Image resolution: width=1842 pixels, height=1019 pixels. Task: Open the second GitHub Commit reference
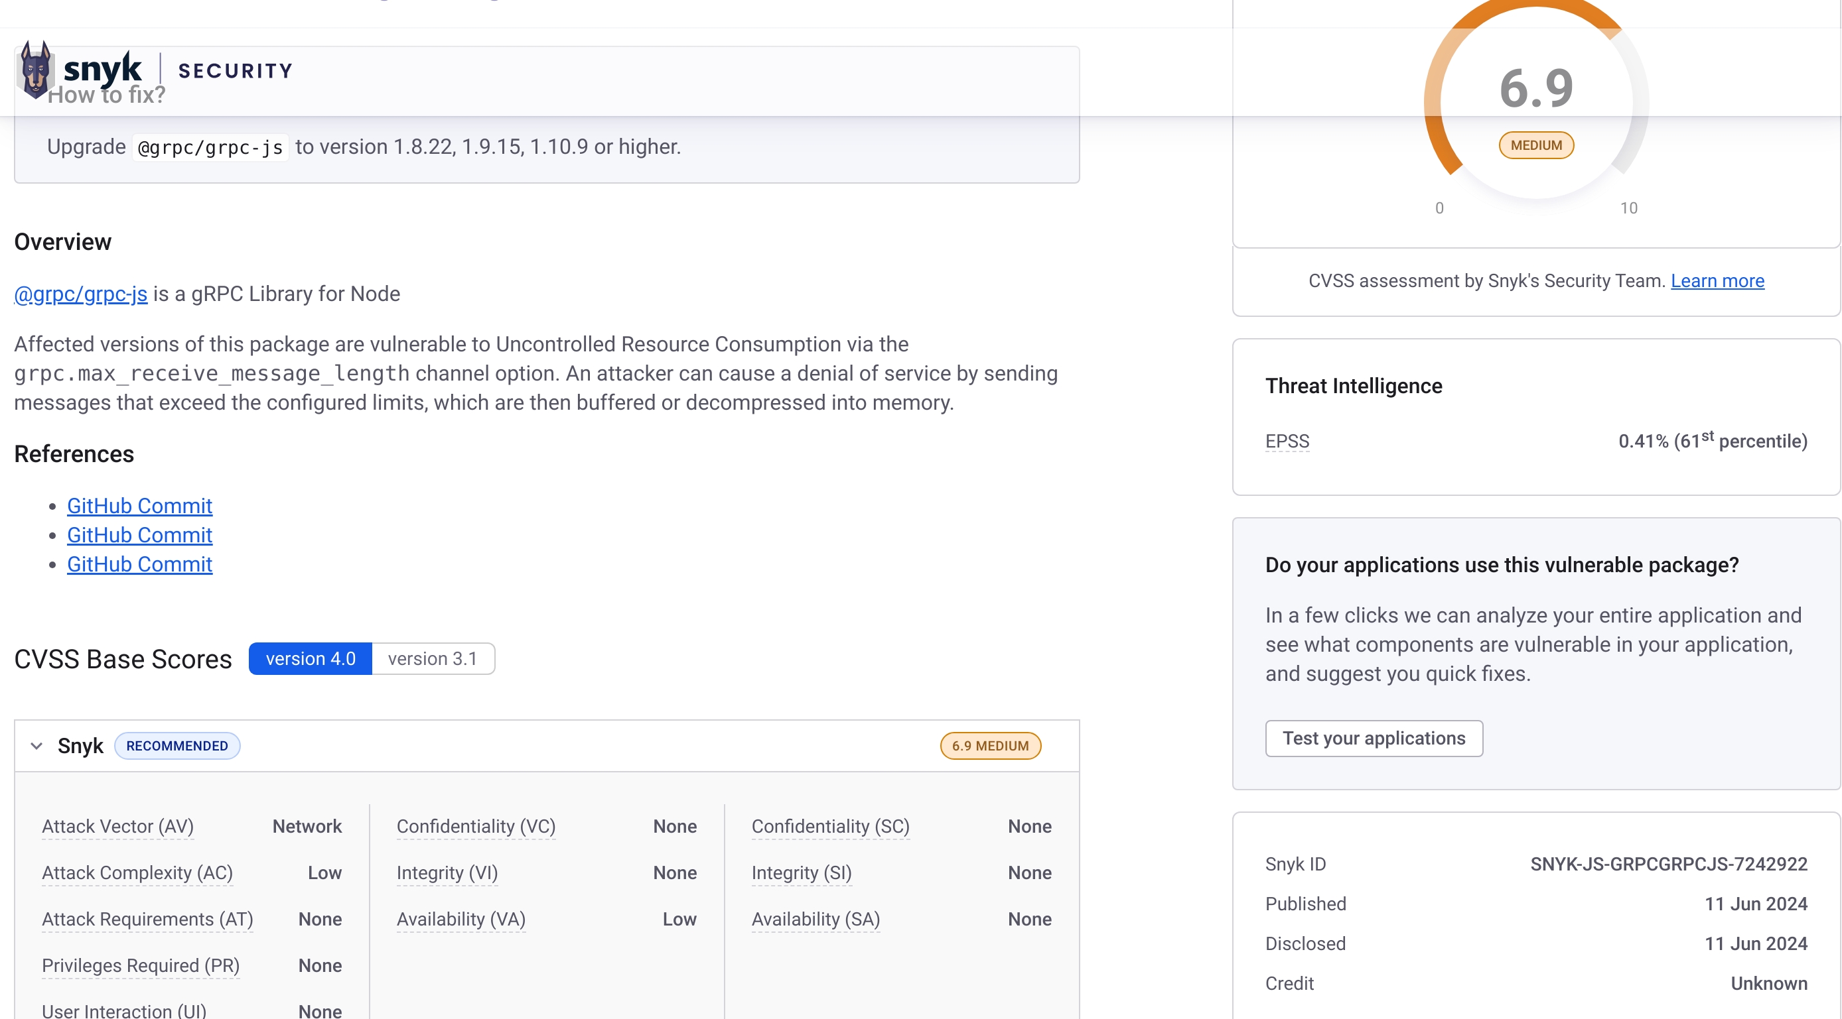tap(139, 534)
